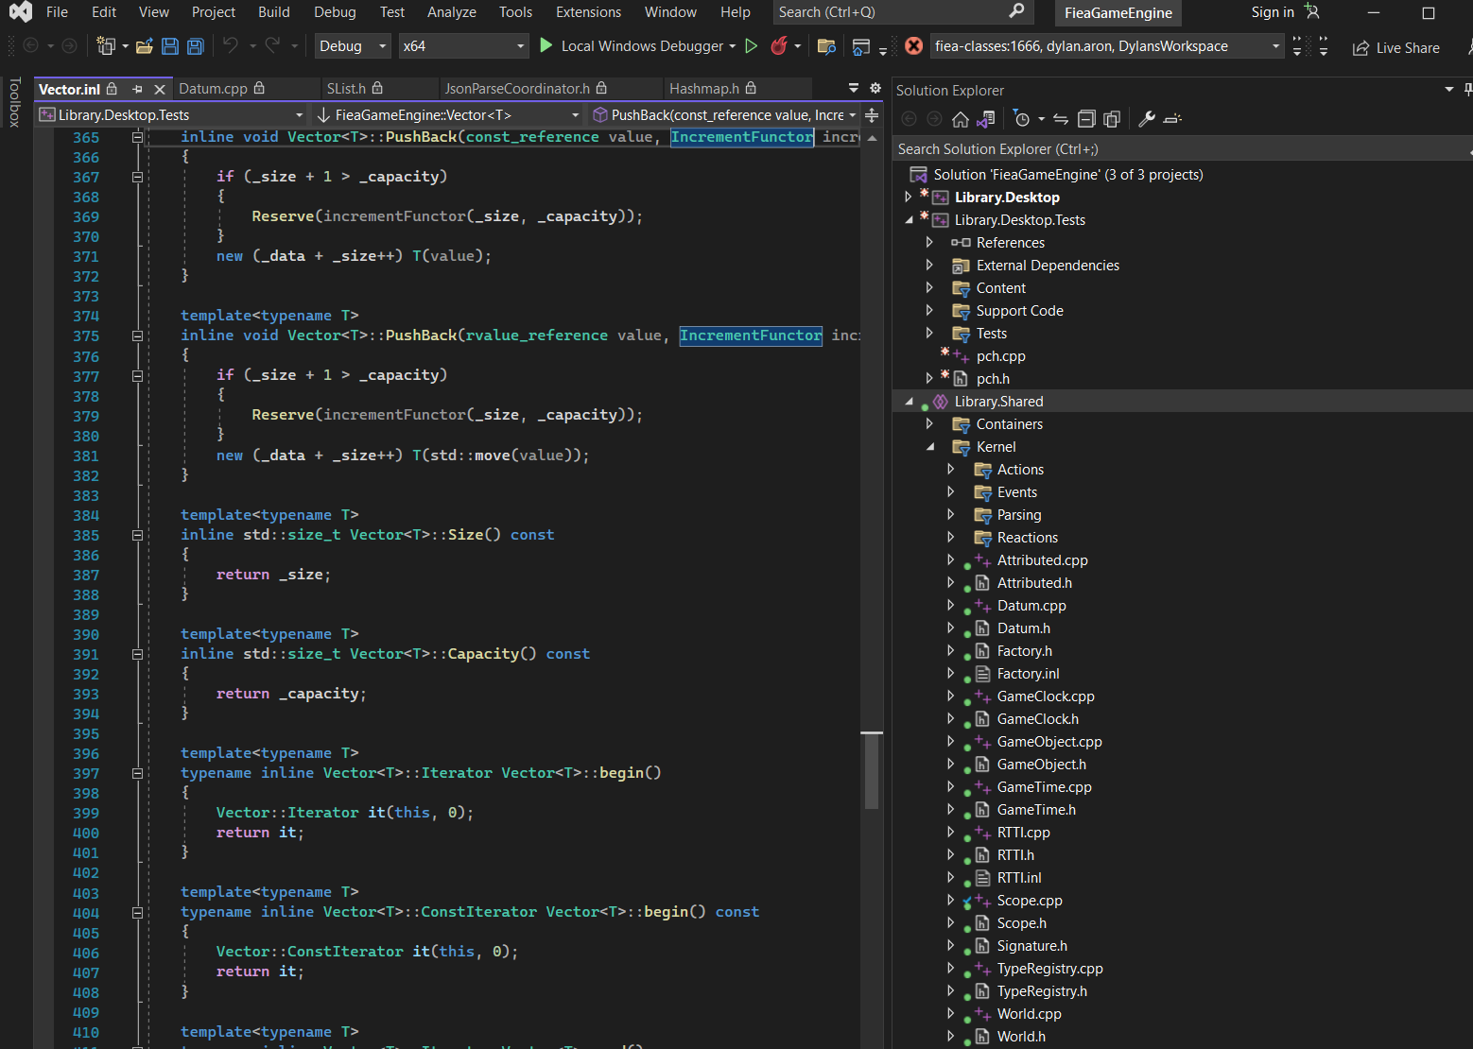Toggle Show All Files in Solution Explorer
This screenshot has height=1049, width=1473.
pos(1112,119)
